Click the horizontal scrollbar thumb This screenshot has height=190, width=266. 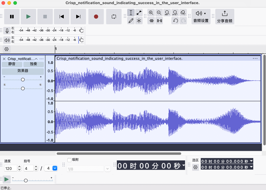[x=119, y=154]
